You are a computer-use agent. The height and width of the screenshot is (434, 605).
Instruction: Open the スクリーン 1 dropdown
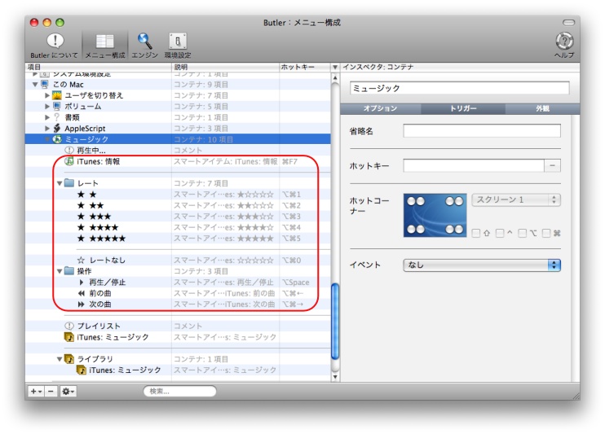coord(516,199)
